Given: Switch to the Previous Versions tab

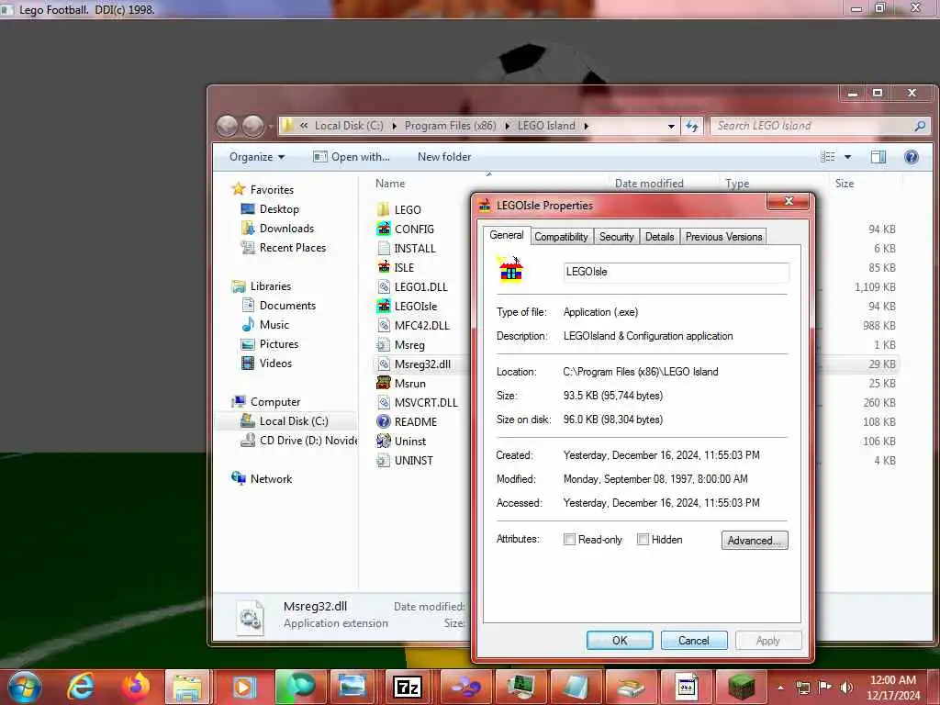Looking at the screenshot, I should point(723,237).
